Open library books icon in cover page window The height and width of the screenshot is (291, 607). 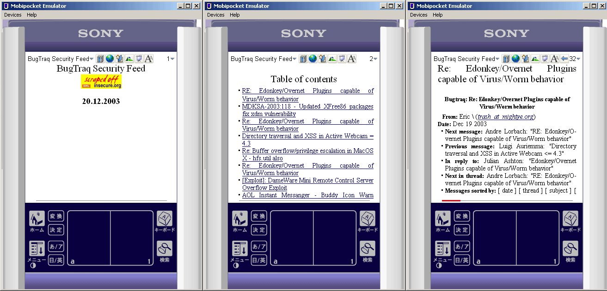click(x=100, y=59)
